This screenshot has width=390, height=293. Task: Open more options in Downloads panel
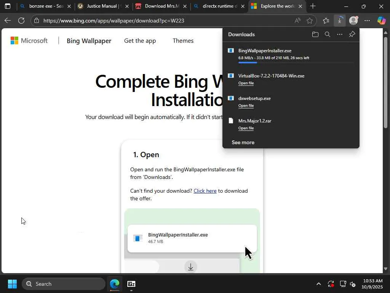(x=340, y=34)
